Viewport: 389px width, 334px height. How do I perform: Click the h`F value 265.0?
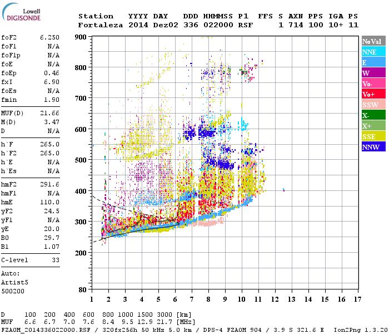pyautogui.click(x=49, y=144)
